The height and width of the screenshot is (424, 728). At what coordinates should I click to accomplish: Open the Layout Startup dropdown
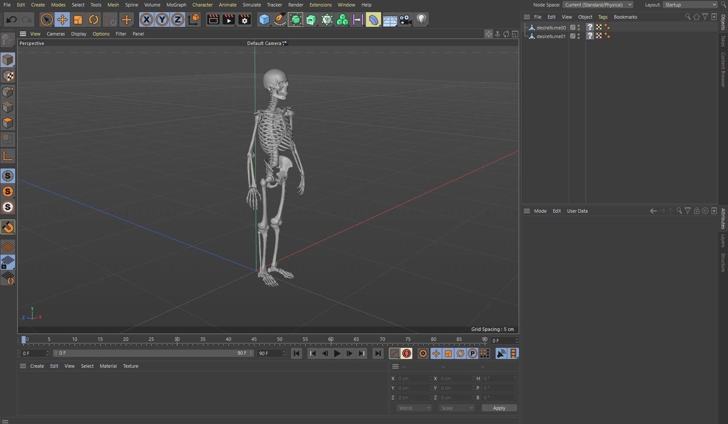pos(690,5)
